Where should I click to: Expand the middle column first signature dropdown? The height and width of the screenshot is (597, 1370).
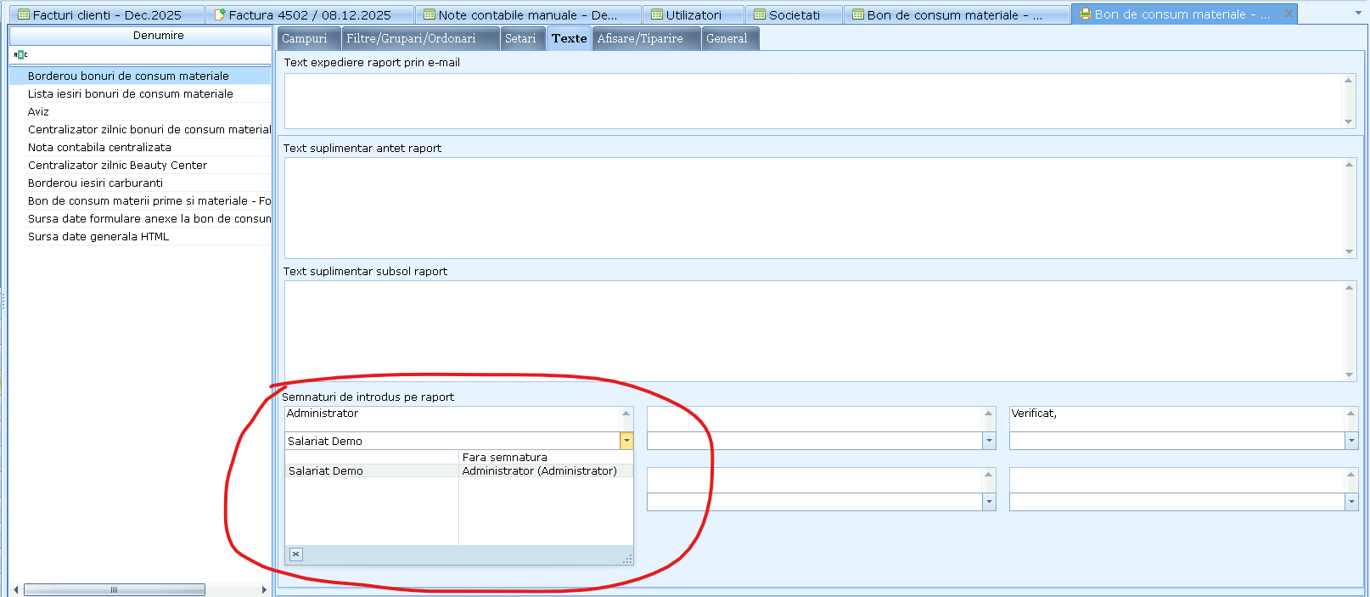coord(989,441)
